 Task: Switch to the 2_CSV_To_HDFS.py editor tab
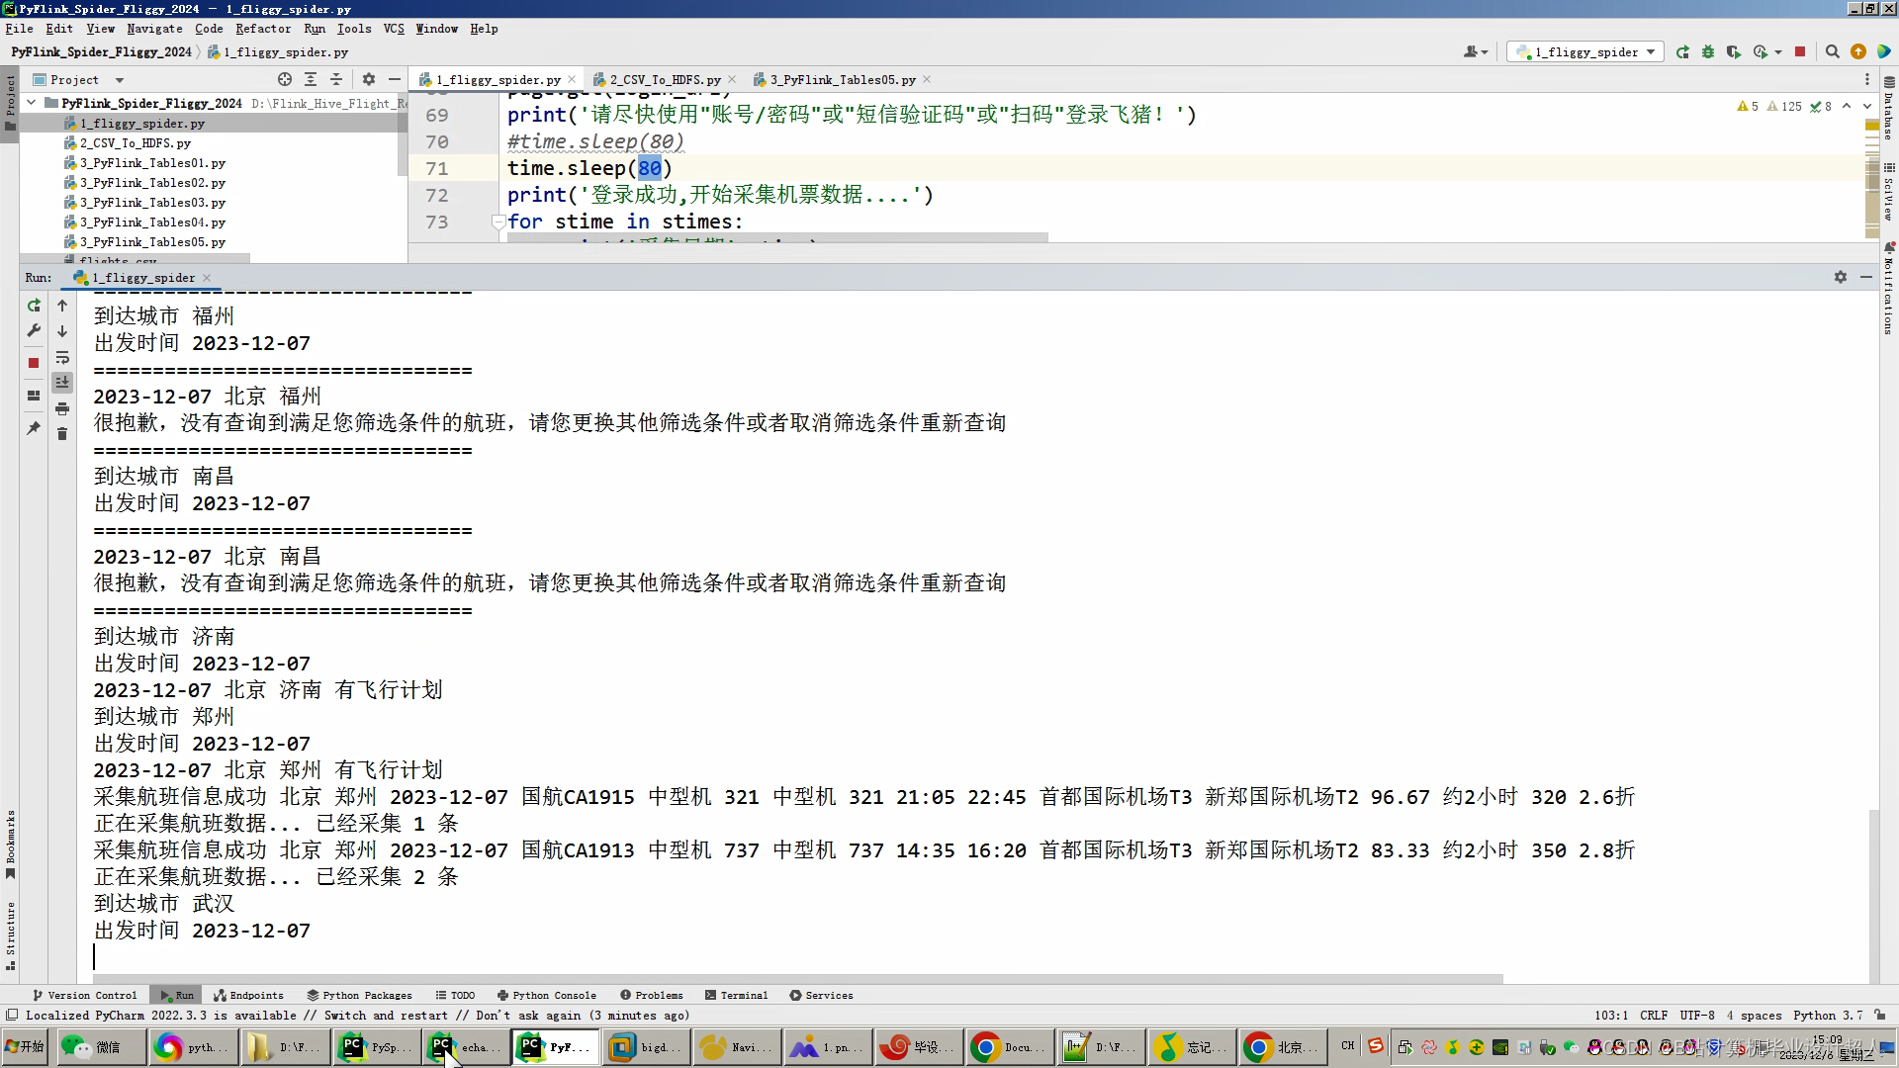point(664,80)
